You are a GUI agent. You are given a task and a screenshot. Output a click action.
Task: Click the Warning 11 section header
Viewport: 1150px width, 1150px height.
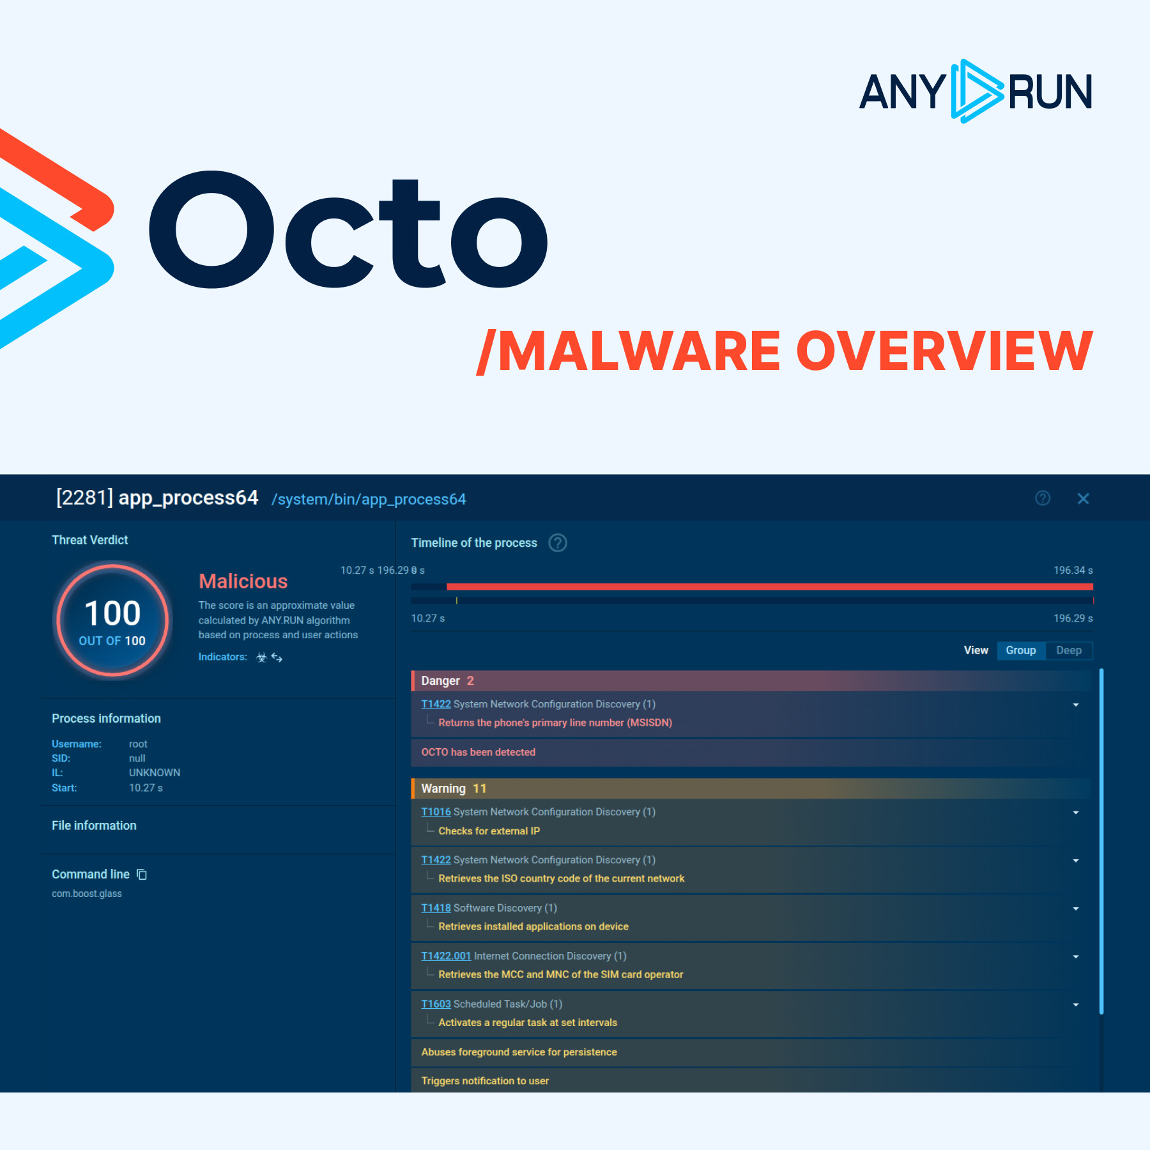(751, 789)
